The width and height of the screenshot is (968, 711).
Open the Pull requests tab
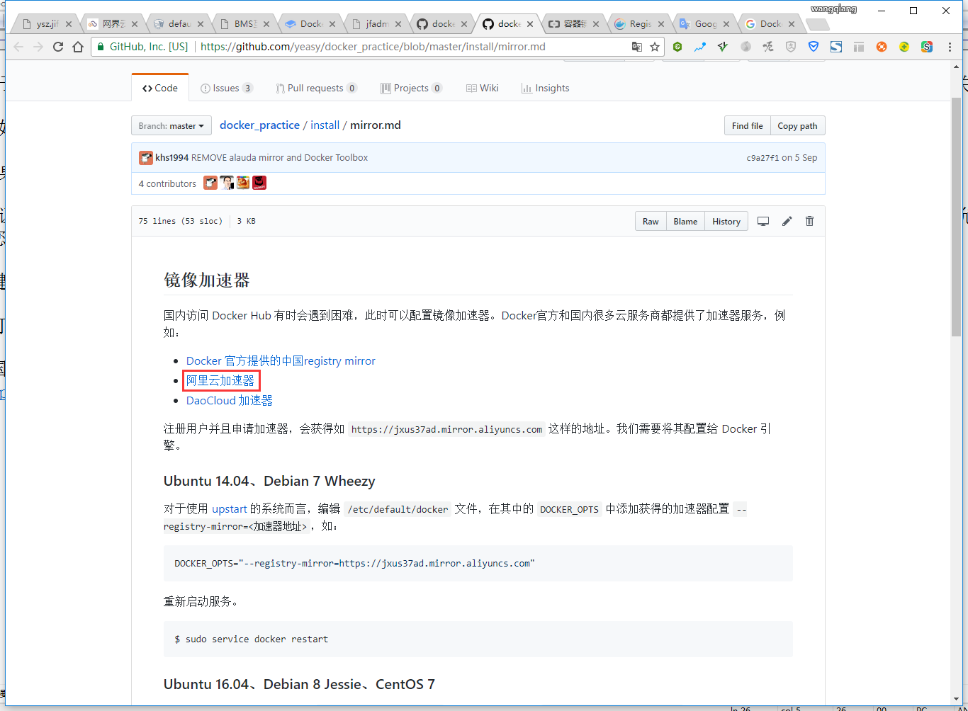click(x=316, y=88)
